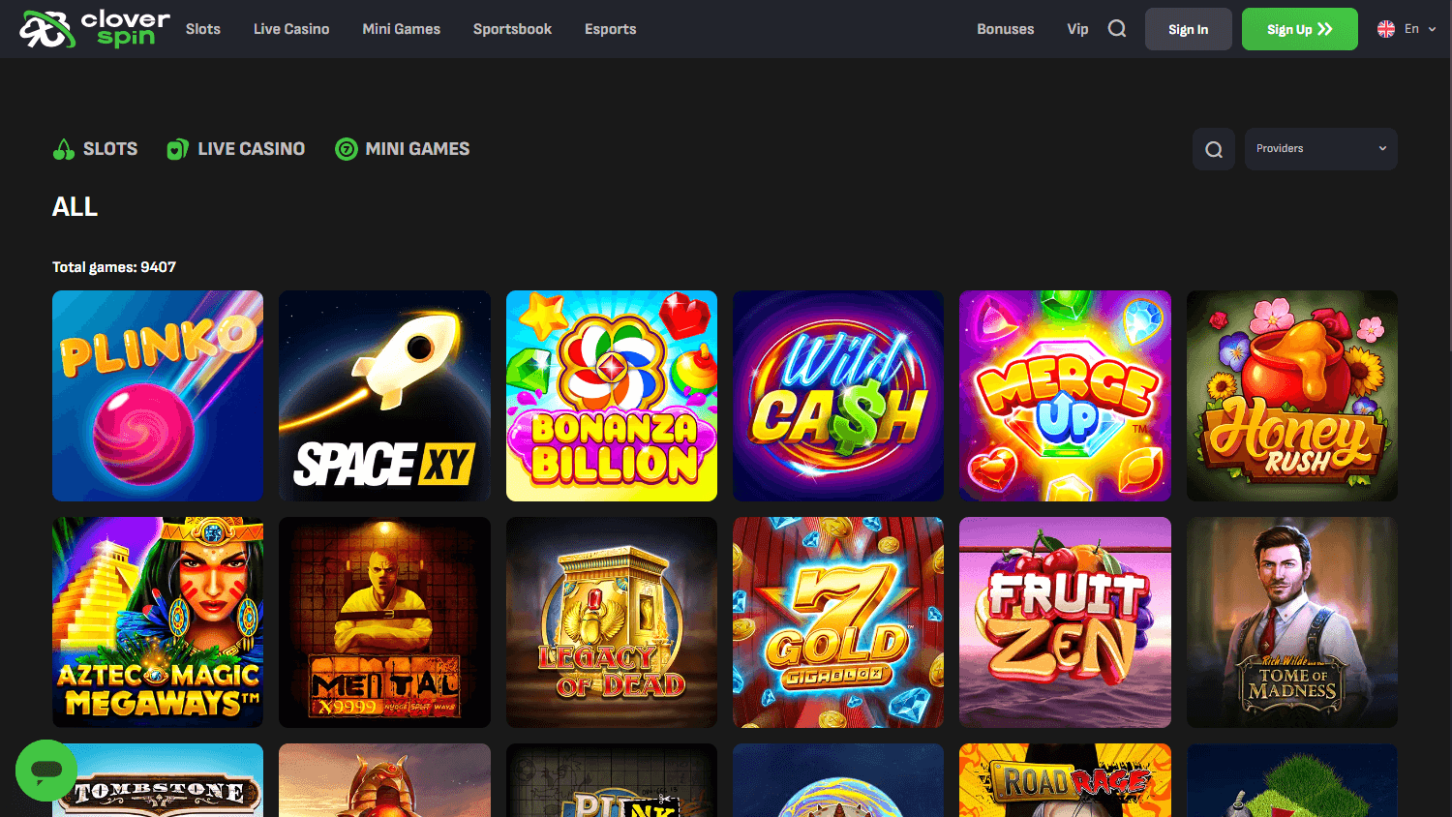Screen dimensions: 1452x817
Task: Open the Mental game thumbnail
Action: 384,622
